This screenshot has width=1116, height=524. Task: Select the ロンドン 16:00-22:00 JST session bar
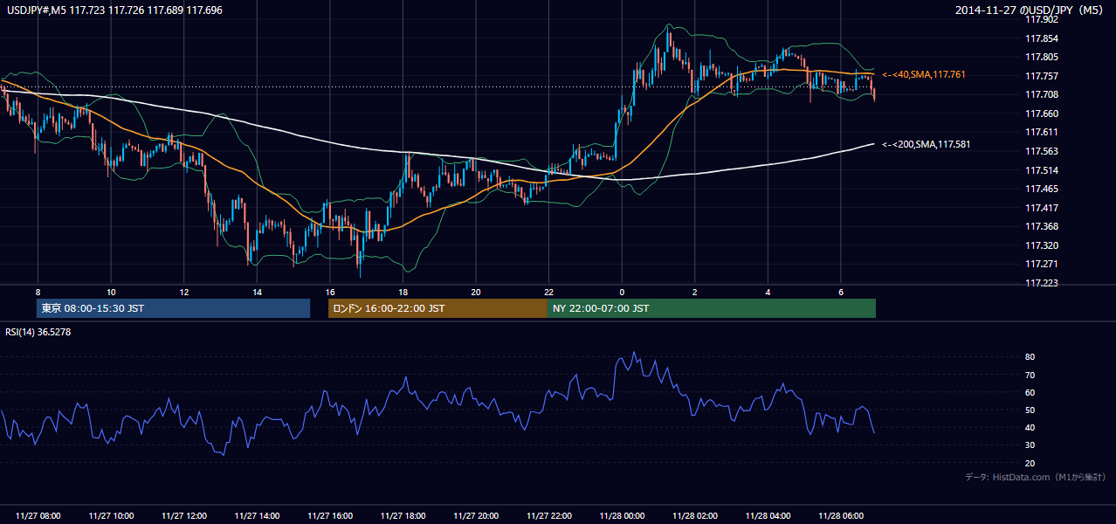[x=437, y=308]
